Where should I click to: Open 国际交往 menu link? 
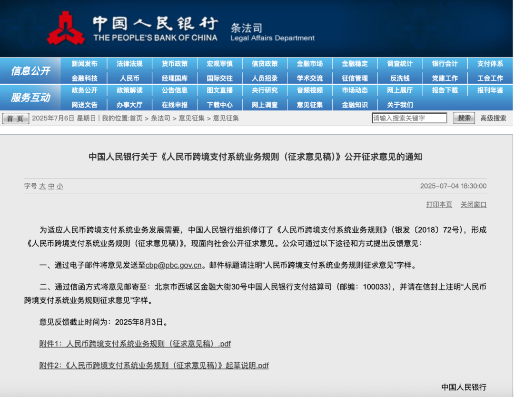tap(219, 79)
